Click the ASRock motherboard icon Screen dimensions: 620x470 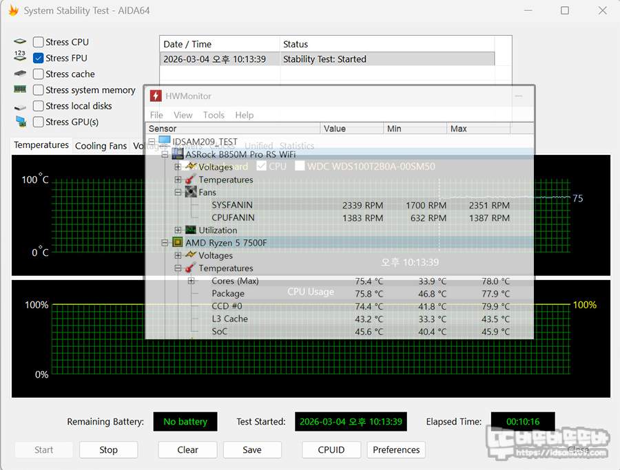tap(178, 154)
